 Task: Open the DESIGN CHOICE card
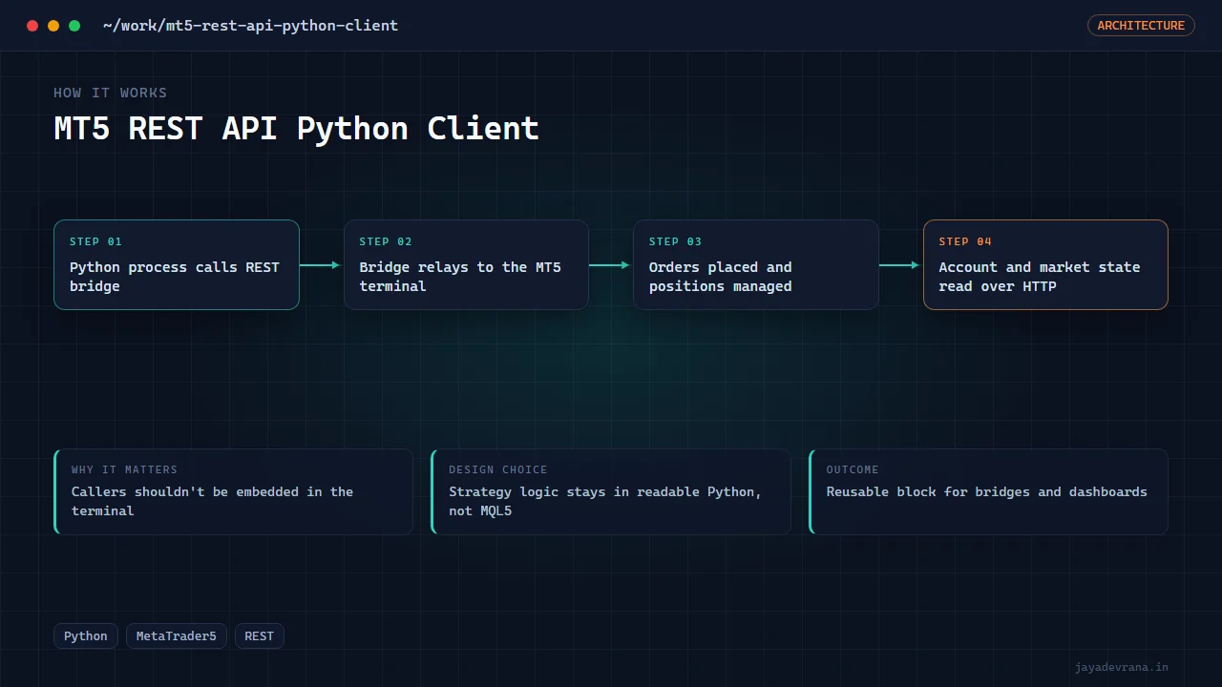point(611,491)
